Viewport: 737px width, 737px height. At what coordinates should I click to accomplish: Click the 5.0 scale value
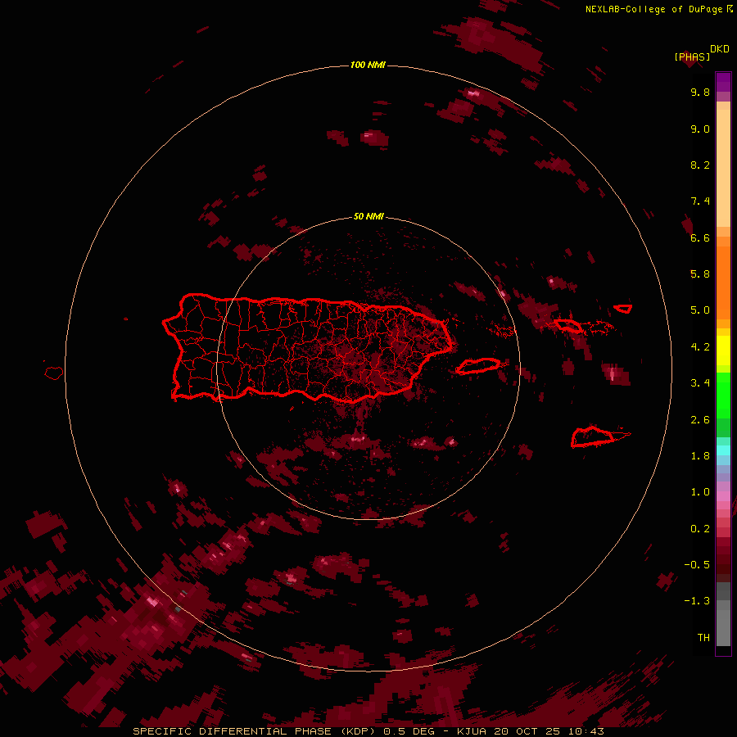point(700,310)
